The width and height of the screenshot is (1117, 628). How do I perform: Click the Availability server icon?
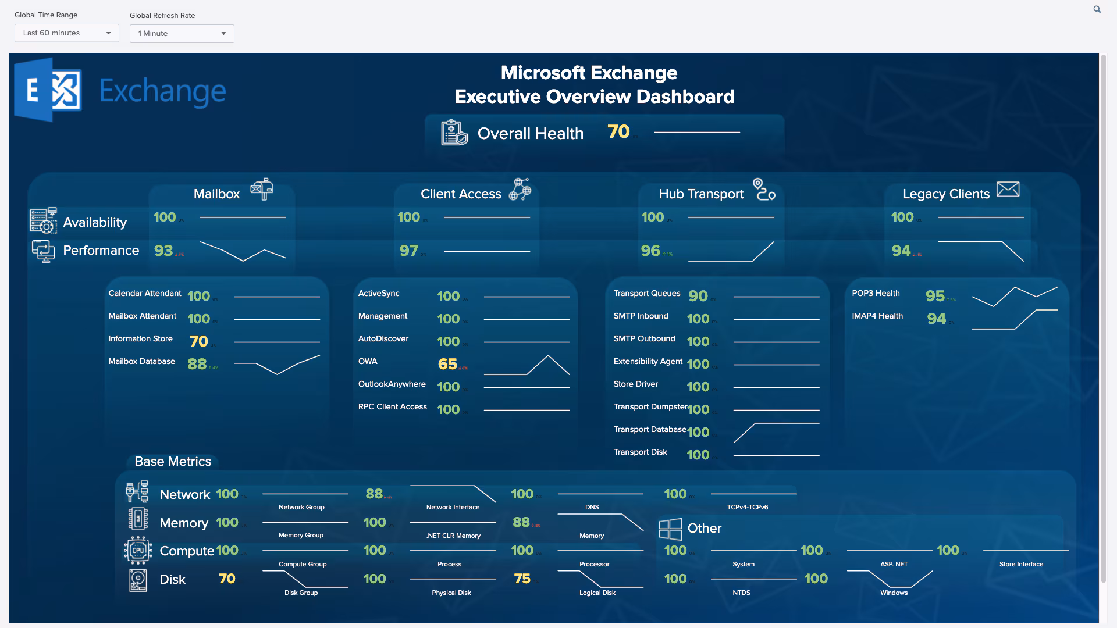tap(44, 220)
